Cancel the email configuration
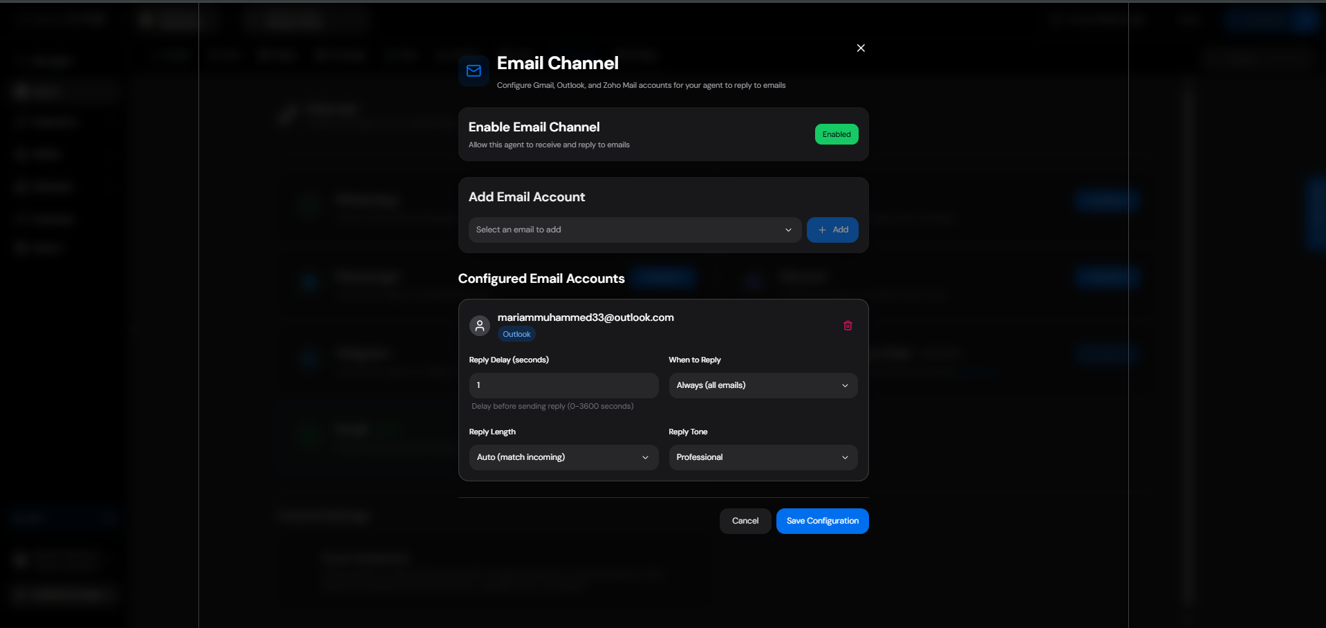Viewport: 1326px width, 628px height. 745,521
